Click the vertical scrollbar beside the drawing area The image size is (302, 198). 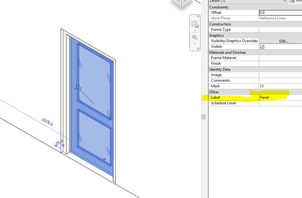coord(204,116)
